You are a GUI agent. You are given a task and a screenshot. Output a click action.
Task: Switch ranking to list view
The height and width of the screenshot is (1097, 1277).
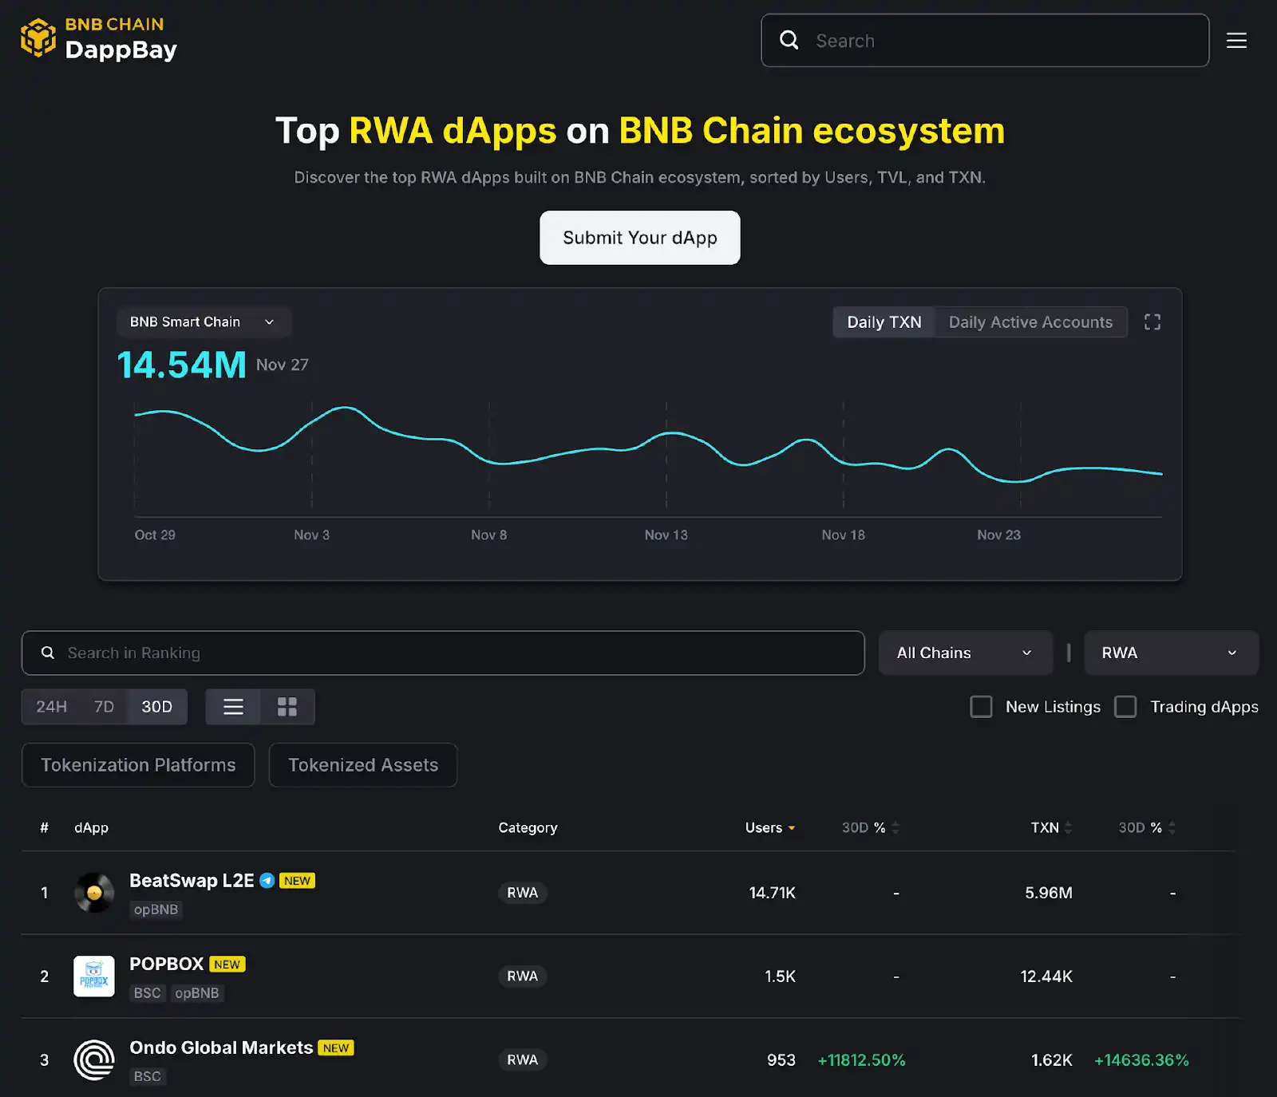[x=232, y=706]
